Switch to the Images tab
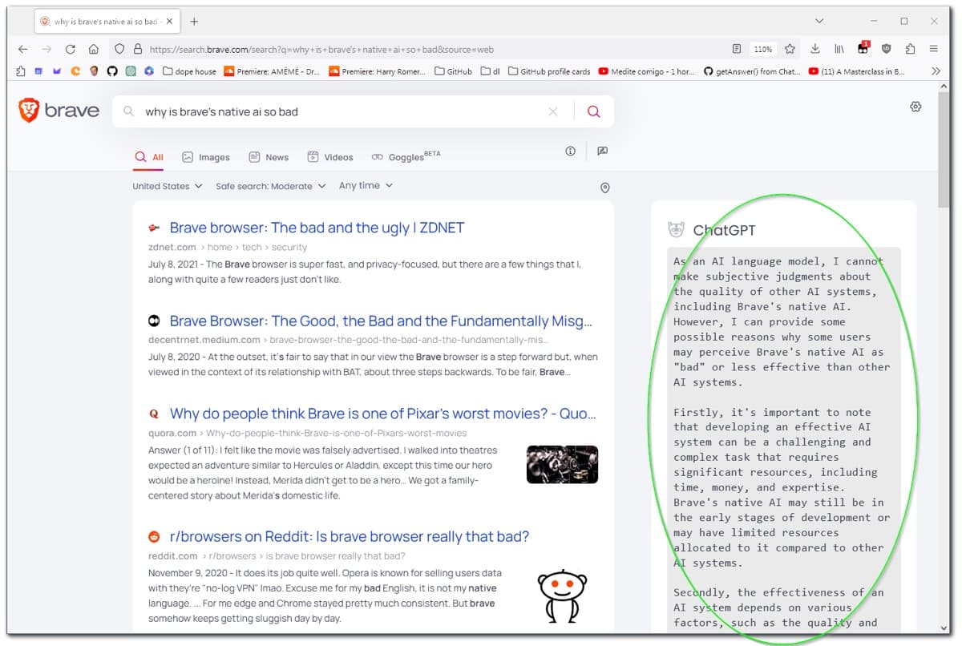The width and height of the screenshot is (962, 646). click(206, 157)
